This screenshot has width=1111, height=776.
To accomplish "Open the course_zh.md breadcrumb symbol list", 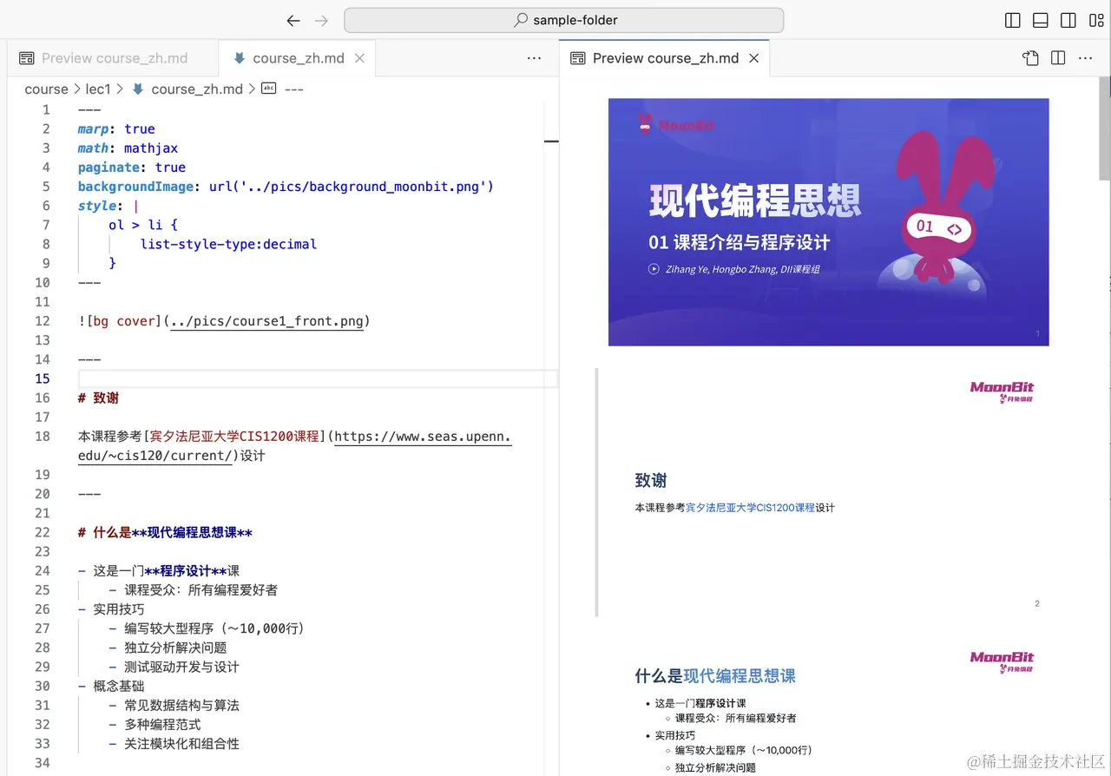I will tap(197, 89).
